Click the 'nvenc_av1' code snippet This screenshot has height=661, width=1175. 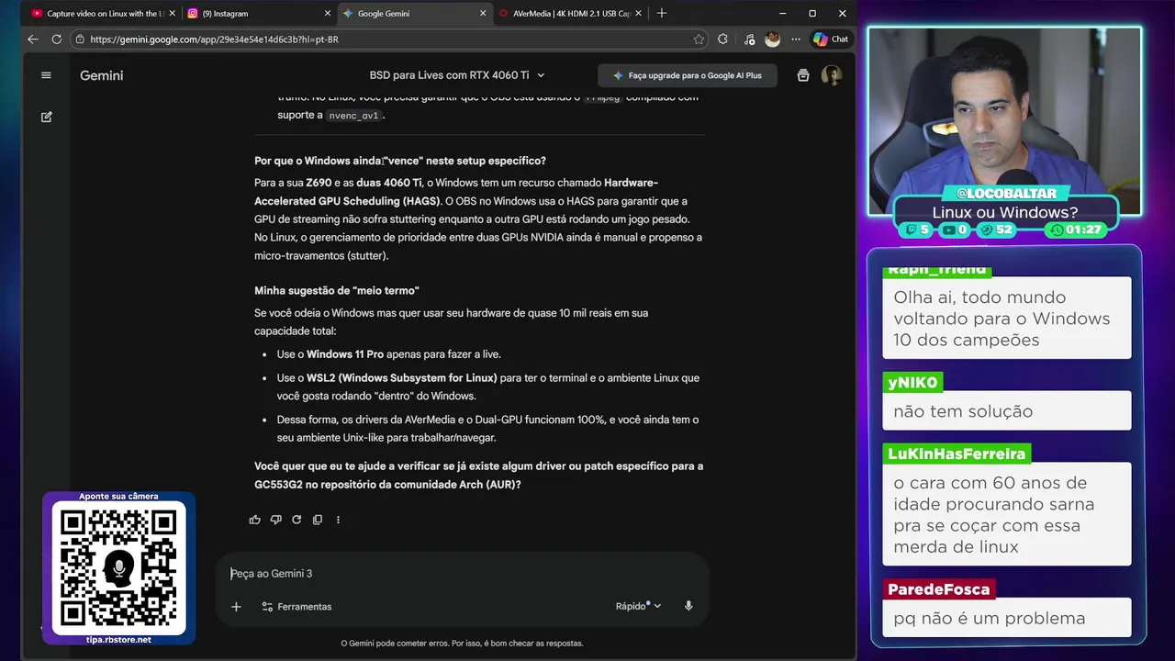(x=353, y=116)
